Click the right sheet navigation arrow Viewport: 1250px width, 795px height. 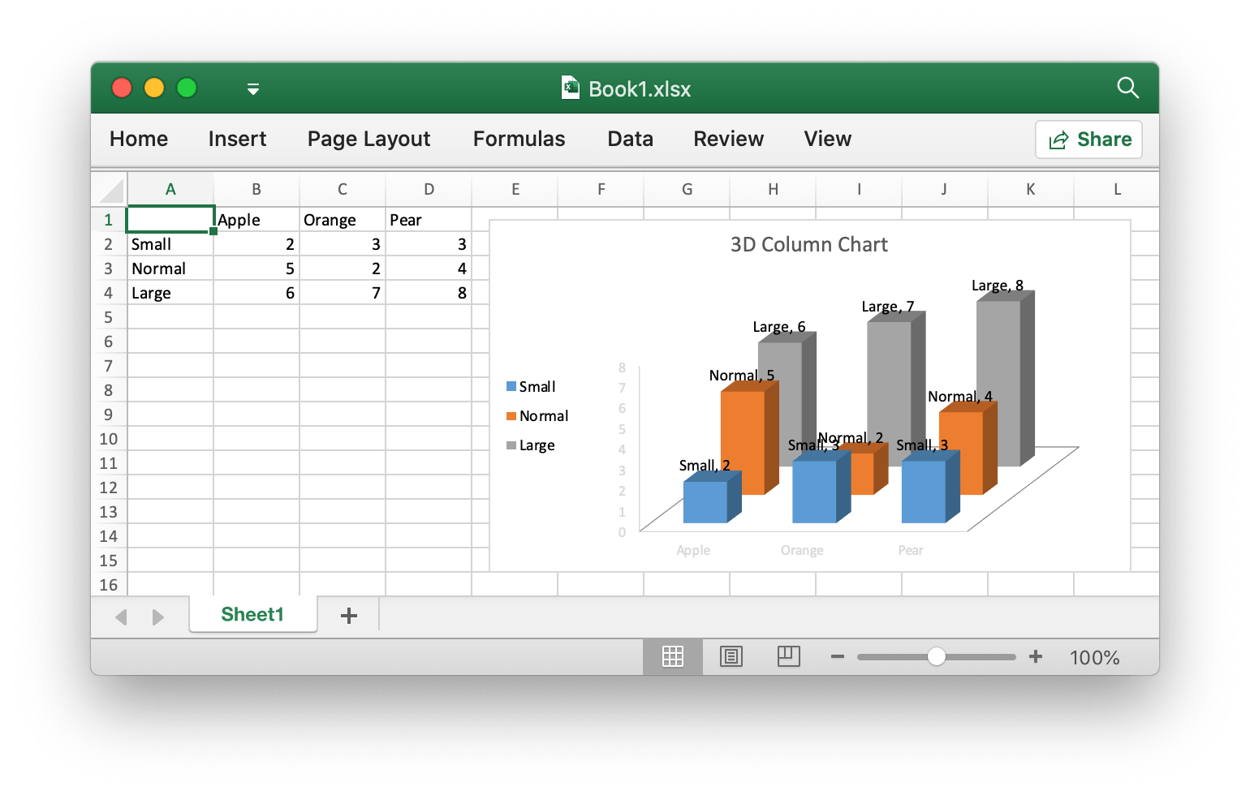click(x=159, y=617)
